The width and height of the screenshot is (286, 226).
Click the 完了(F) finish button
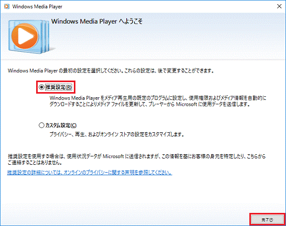point(267,220)
